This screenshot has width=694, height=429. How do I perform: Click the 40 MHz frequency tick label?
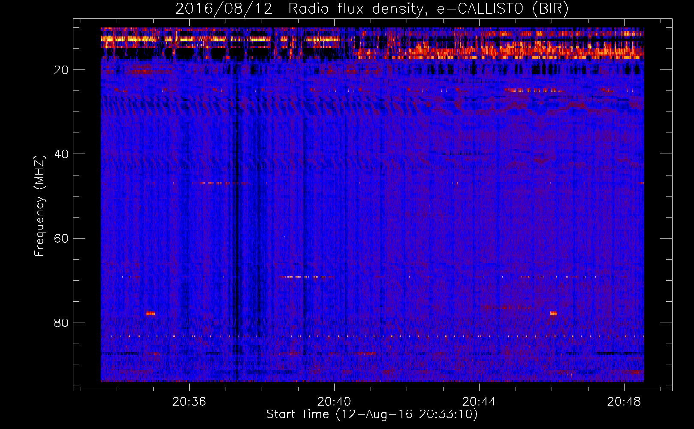click(61, 154)
